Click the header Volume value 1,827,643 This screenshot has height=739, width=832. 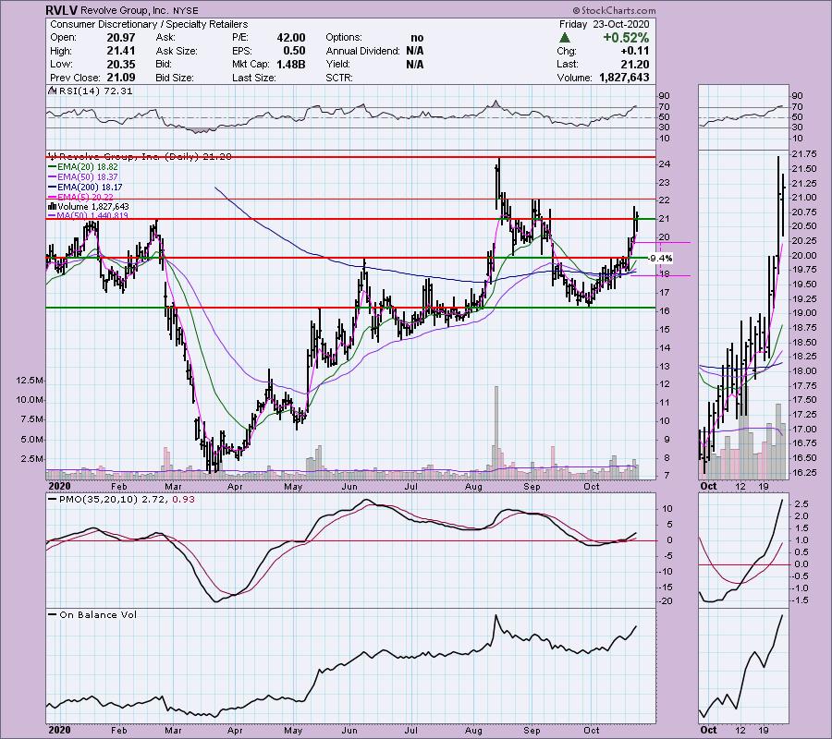624,78
